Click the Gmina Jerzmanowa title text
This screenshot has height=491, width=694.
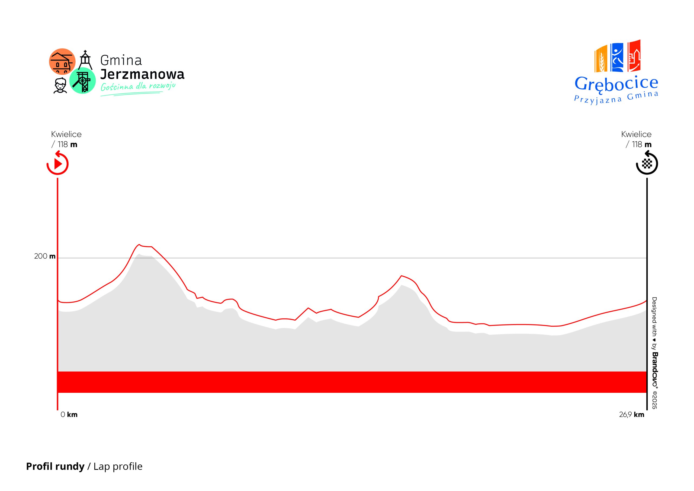[142, 68]
